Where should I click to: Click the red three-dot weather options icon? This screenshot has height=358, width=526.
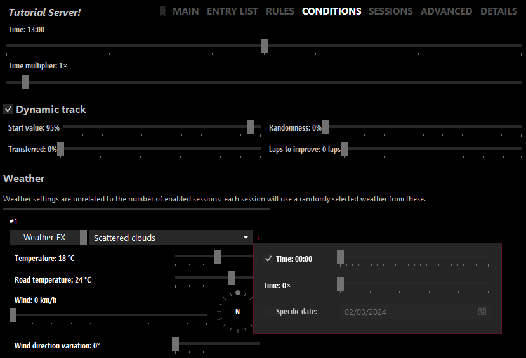[258, 238]
